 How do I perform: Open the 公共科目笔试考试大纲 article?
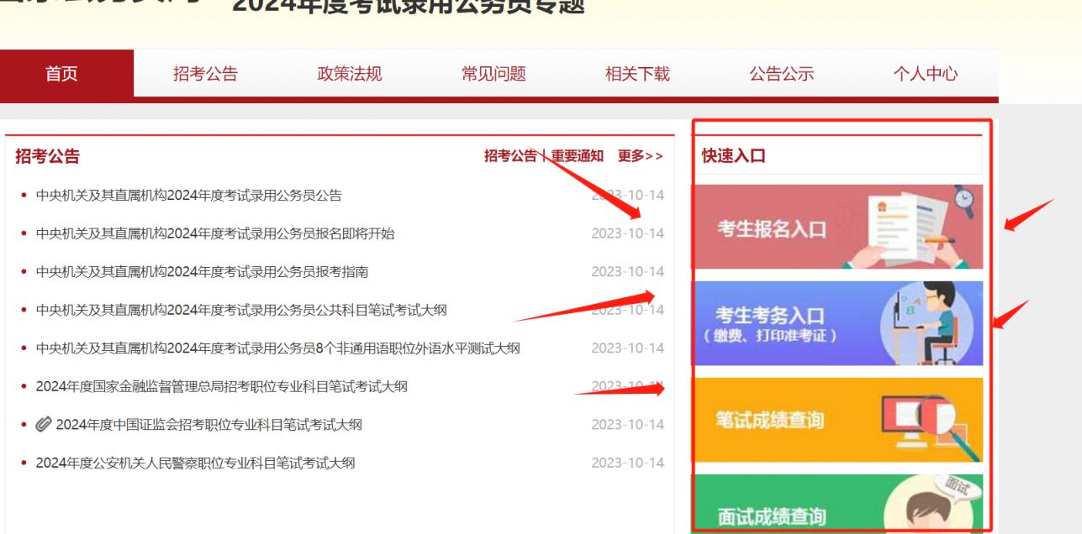pyautogui.click(x=241, y=310)
